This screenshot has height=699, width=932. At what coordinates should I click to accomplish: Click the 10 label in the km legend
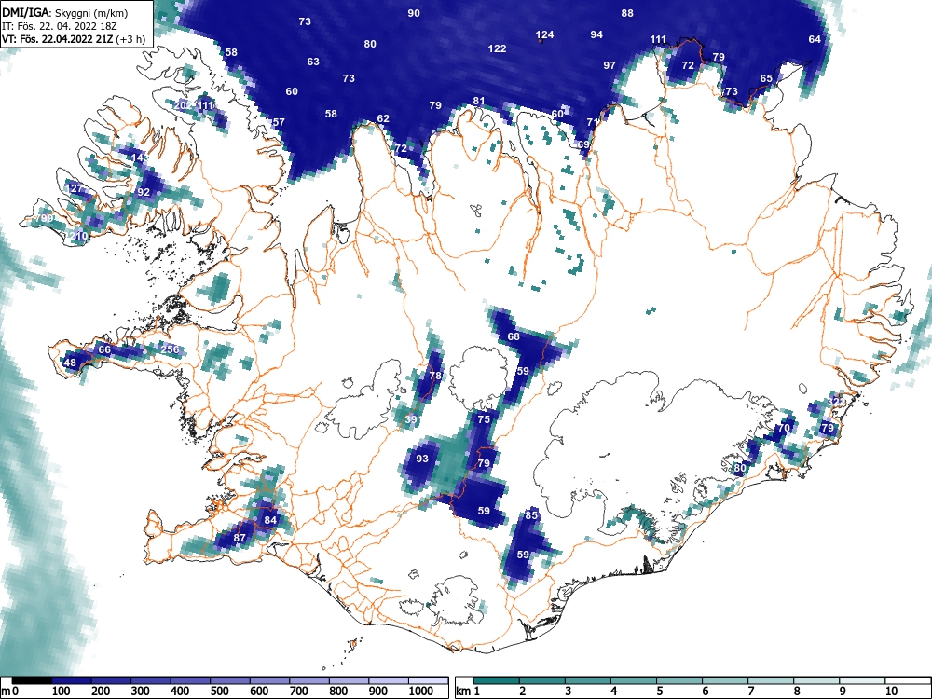pyautogui.click(x=891, y=692)
